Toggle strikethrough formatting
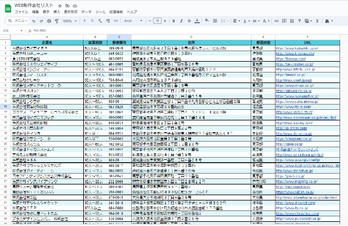This screenshot has height=226, width=348. click(189, 21)
